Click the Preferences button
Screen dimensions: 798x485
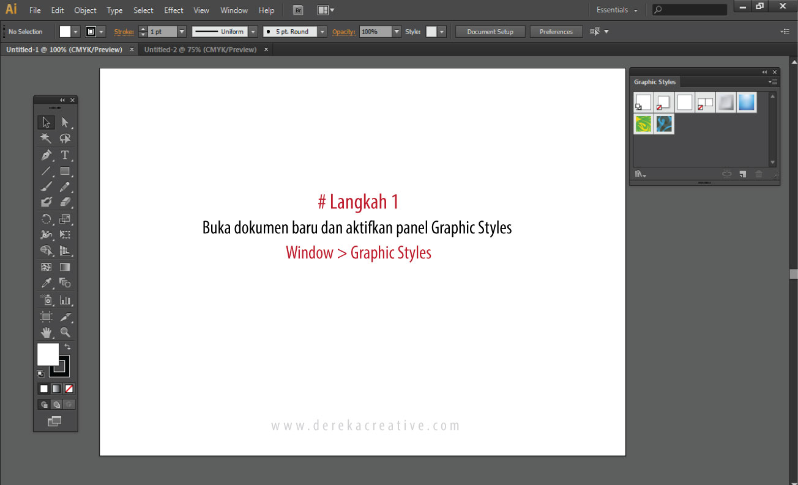coord(556,32)
